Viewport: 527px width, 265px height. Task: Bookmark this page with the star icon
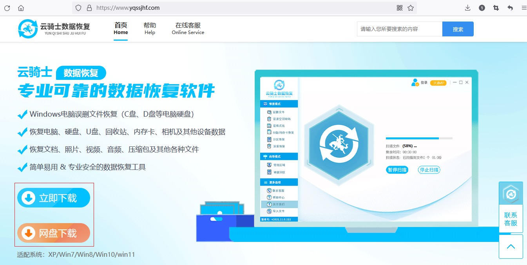411,8
